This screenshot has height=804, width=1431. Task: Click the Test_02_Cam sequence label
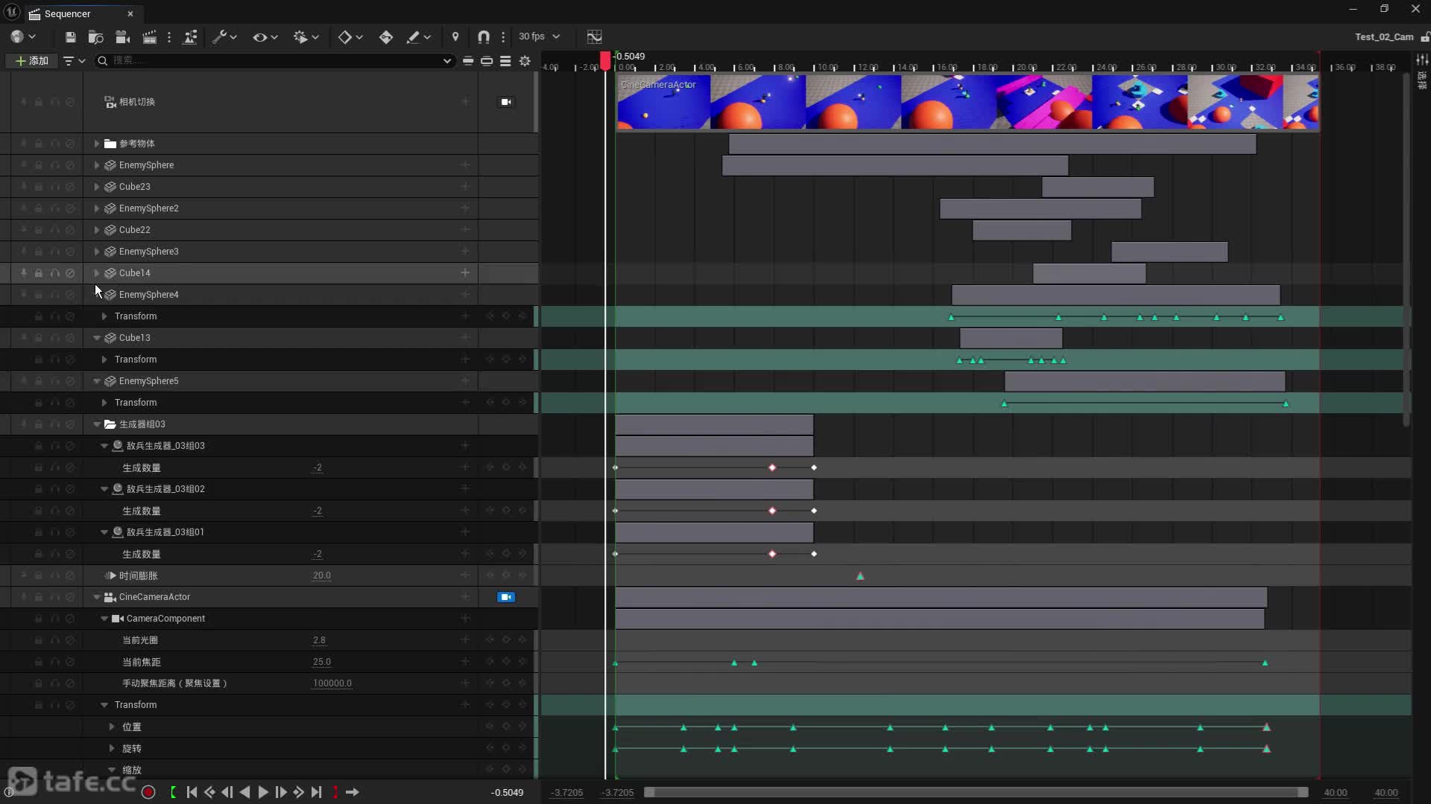[x=1383, y=36]
